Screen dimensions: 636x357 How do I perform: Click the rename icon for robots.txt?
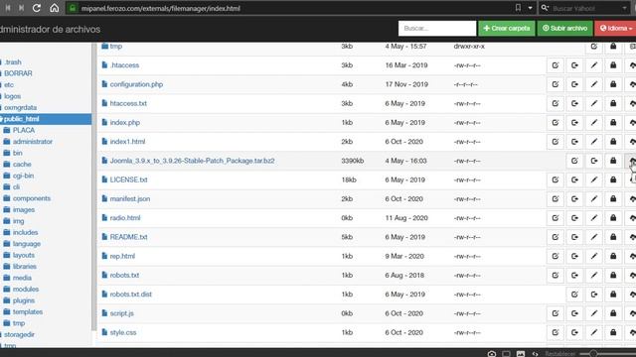[x=556, y=276]
